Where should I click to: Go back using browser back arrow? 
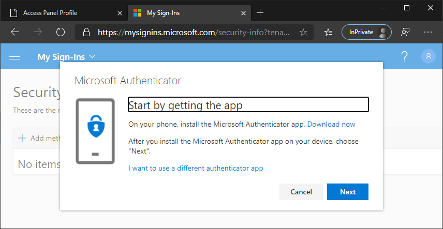pyautogui.click(x=15, y=32)
